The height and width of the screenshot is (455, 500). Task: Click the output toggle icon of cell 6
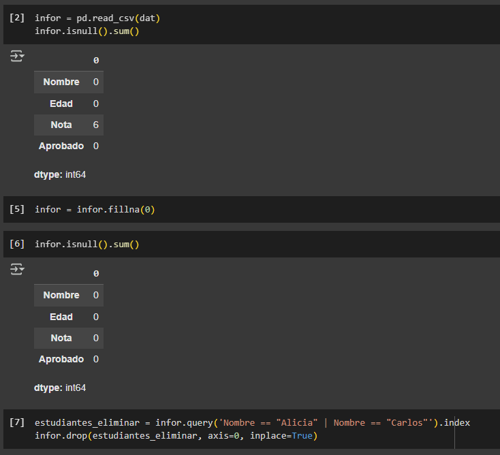click(17, 269)
